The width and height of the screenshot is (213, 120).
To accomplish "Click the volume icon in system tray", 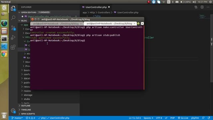I will tap(194, 2).
